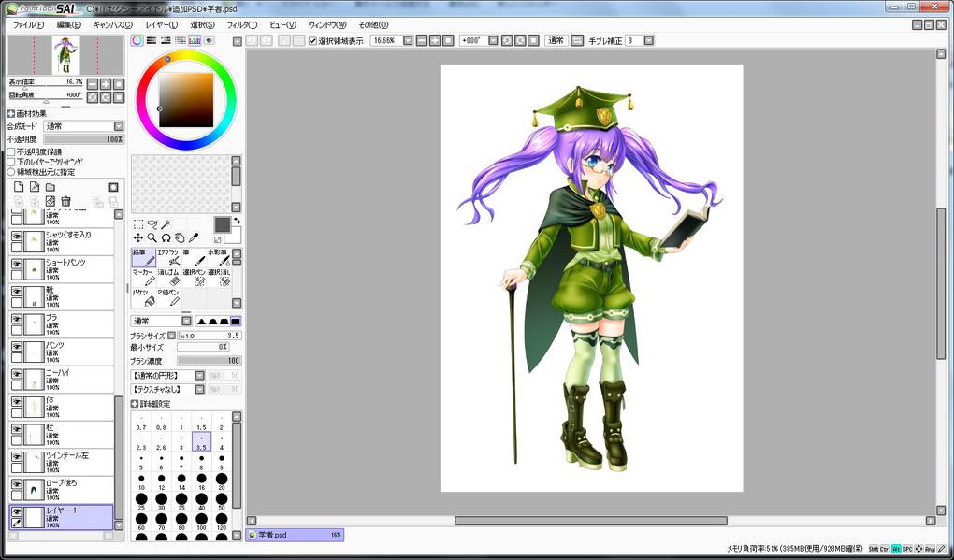This screenshot has width=954, height=560.
Task: Enable 不透明度保護 checkbox
Action: point(11,151)
